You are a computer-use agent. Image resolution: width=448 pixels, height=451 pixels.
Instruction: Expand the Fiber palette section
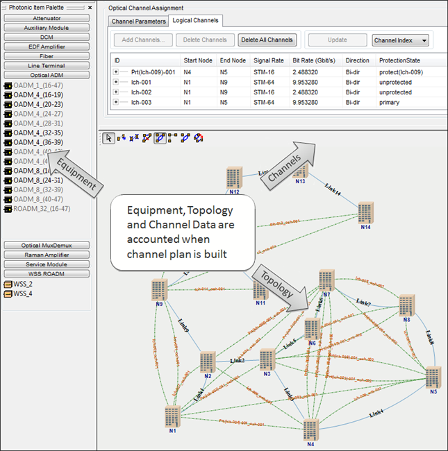(x=47, y=56)
